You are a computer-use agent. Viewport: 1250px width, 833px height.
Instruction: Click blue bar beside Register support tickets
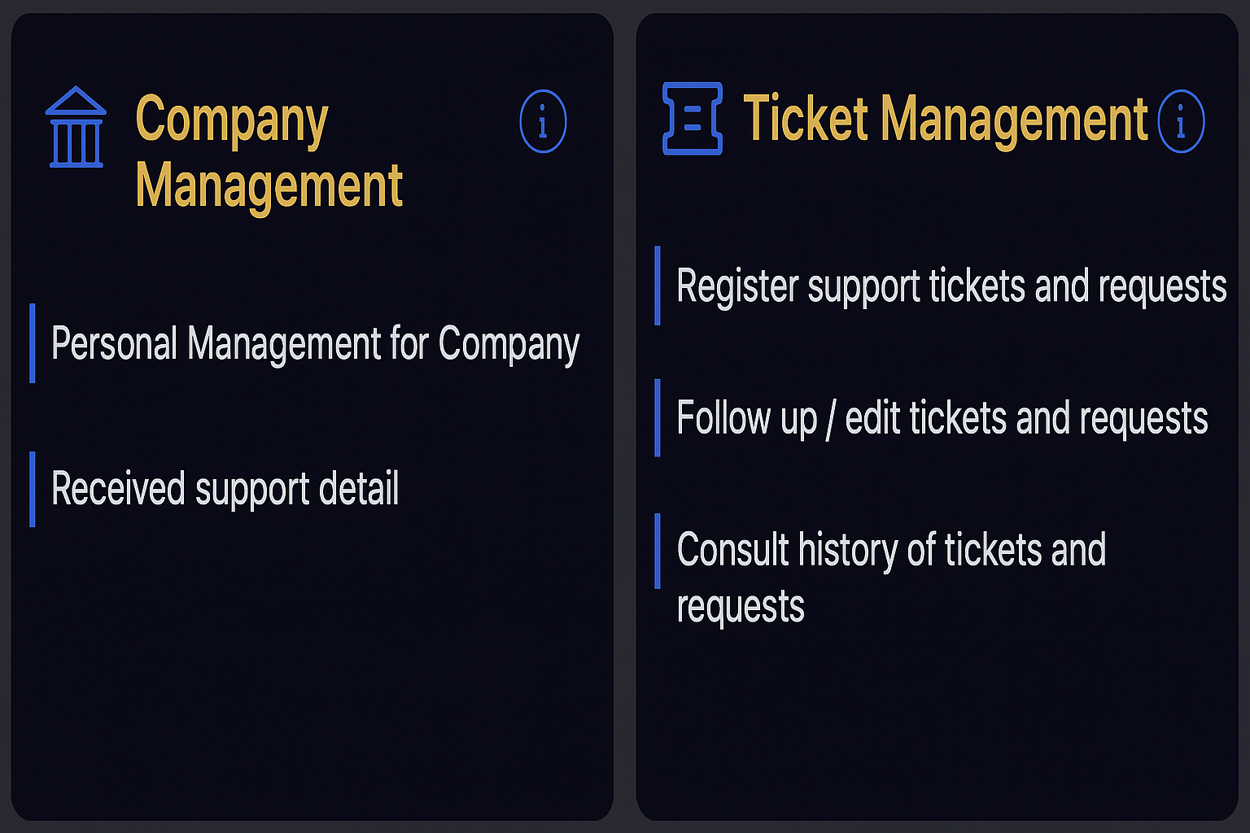[658, 286]
